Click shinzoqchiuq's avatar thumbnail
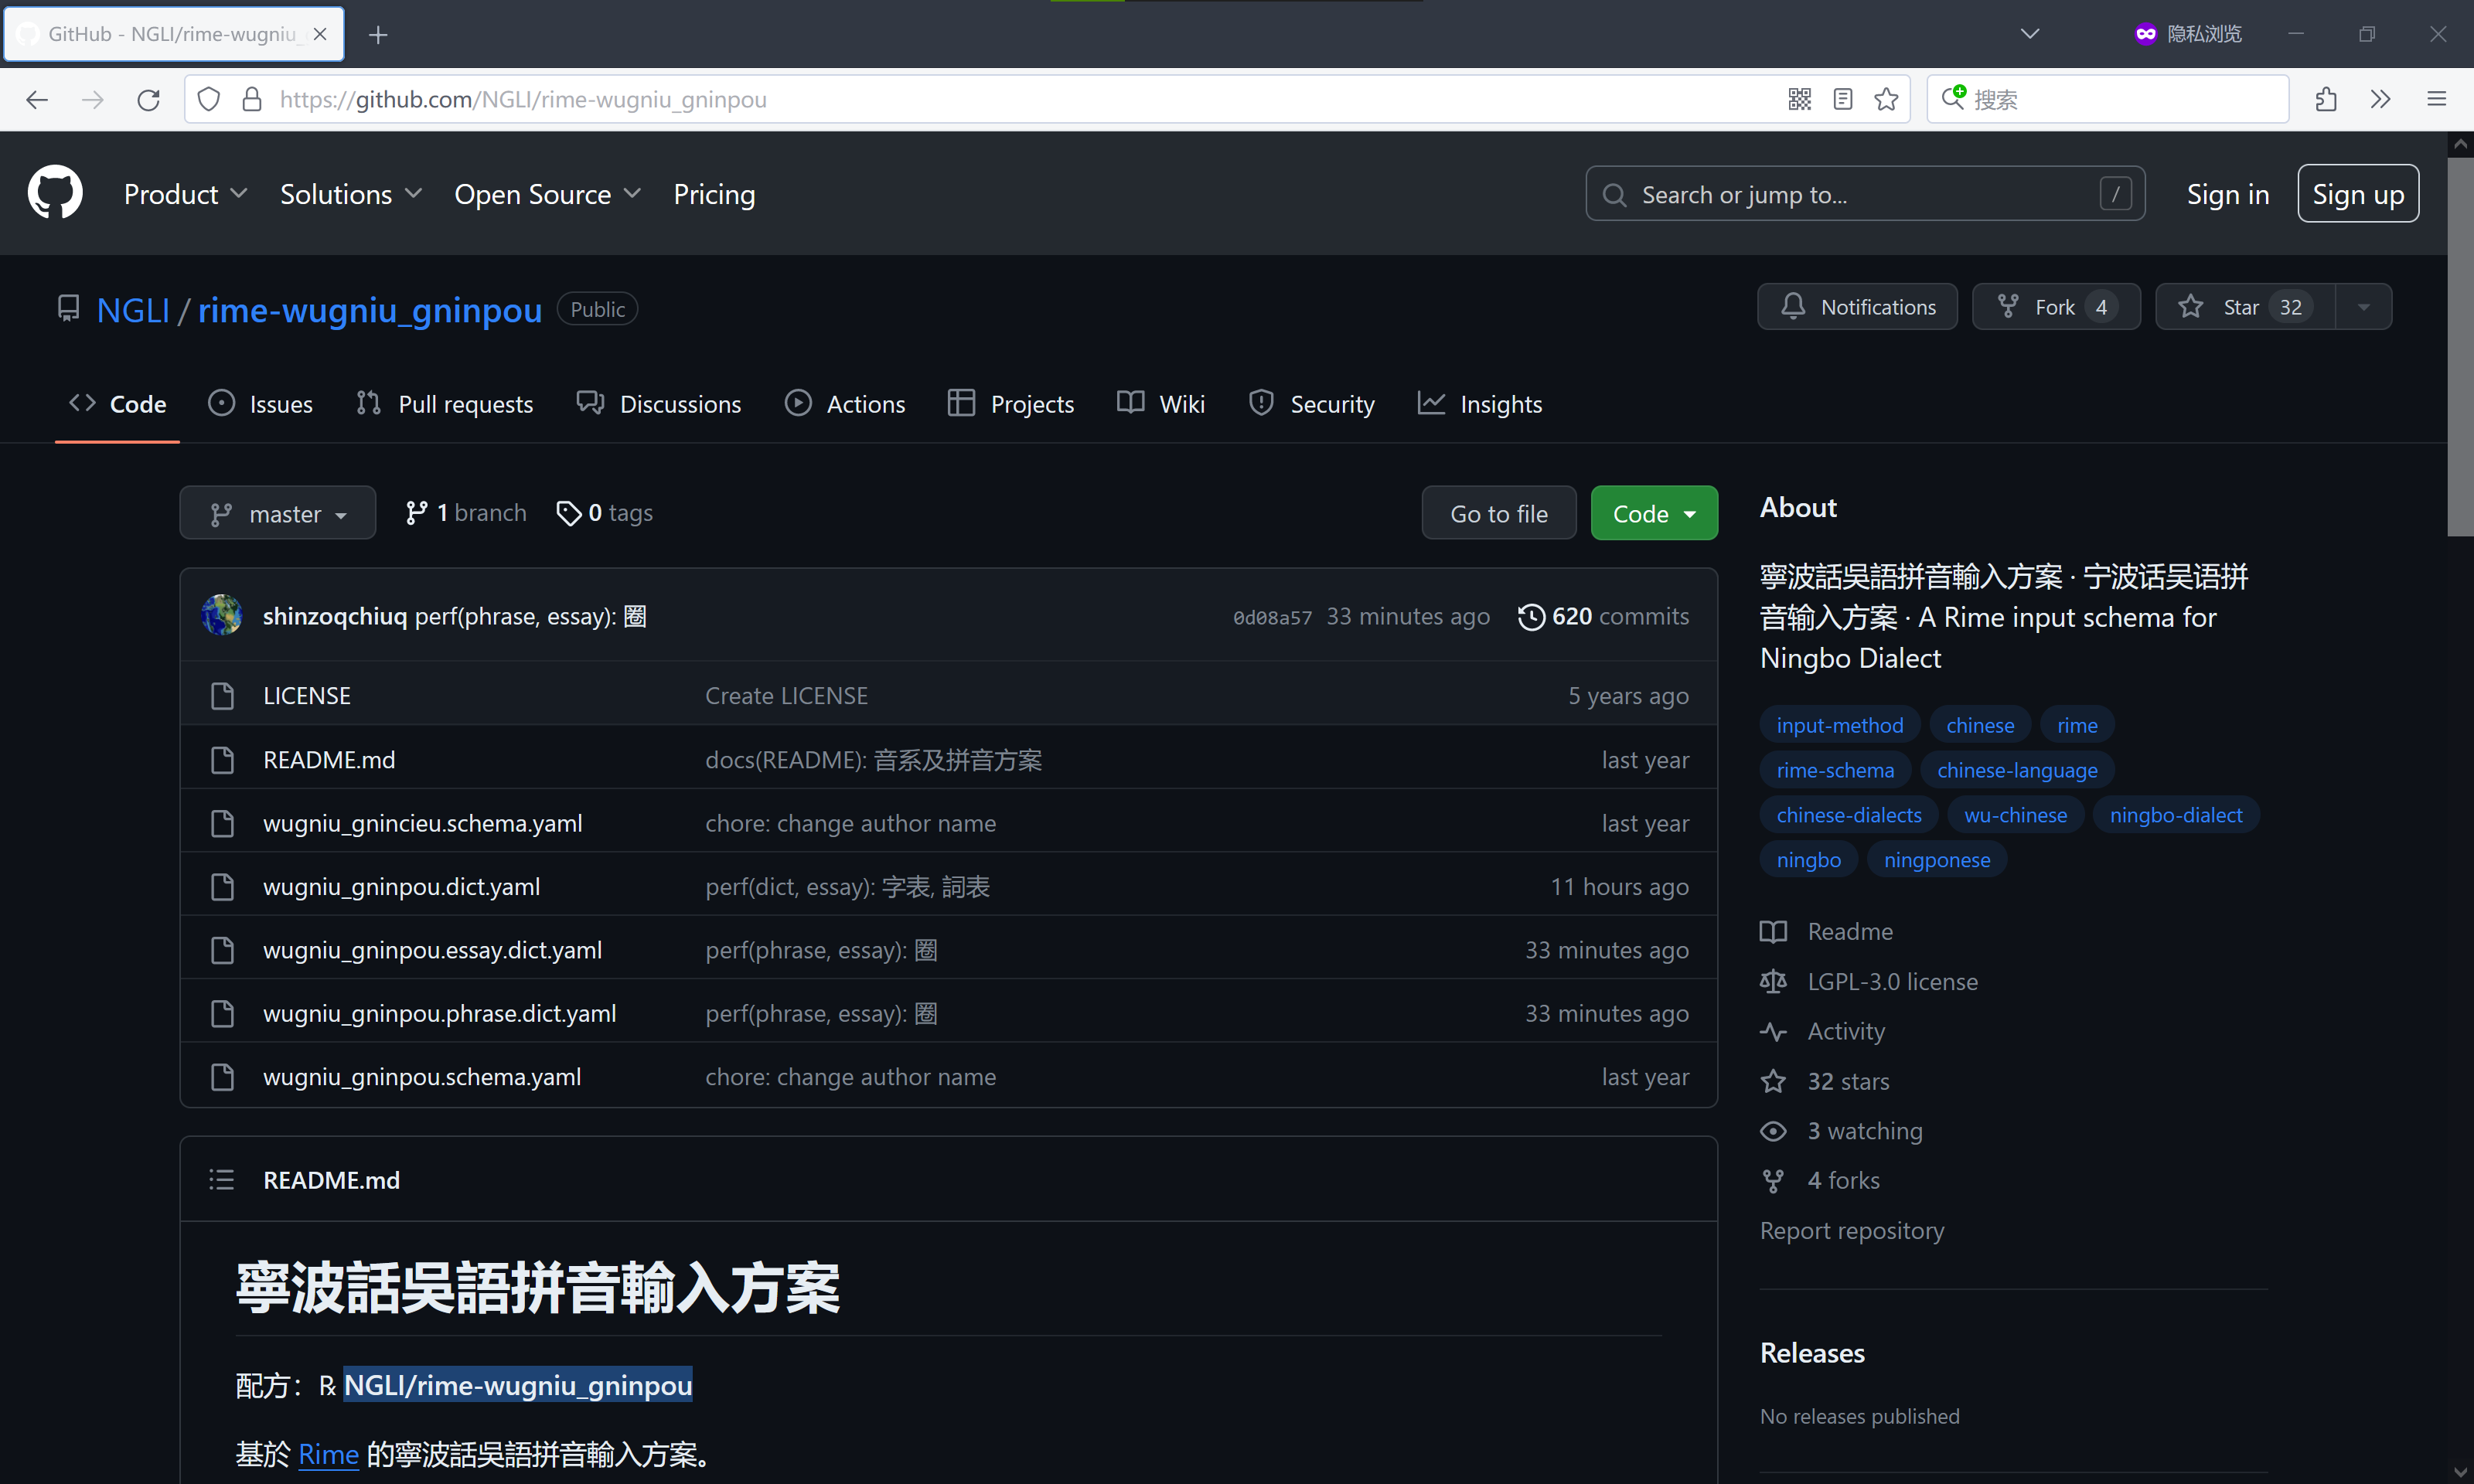Screen dimensions: 2474x1484 221,615
